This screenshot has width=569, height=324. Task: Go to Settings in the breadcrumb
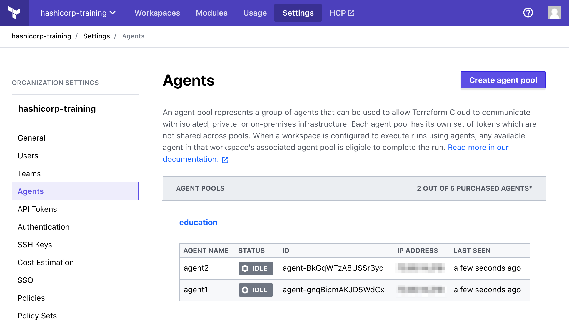(96, 36)
